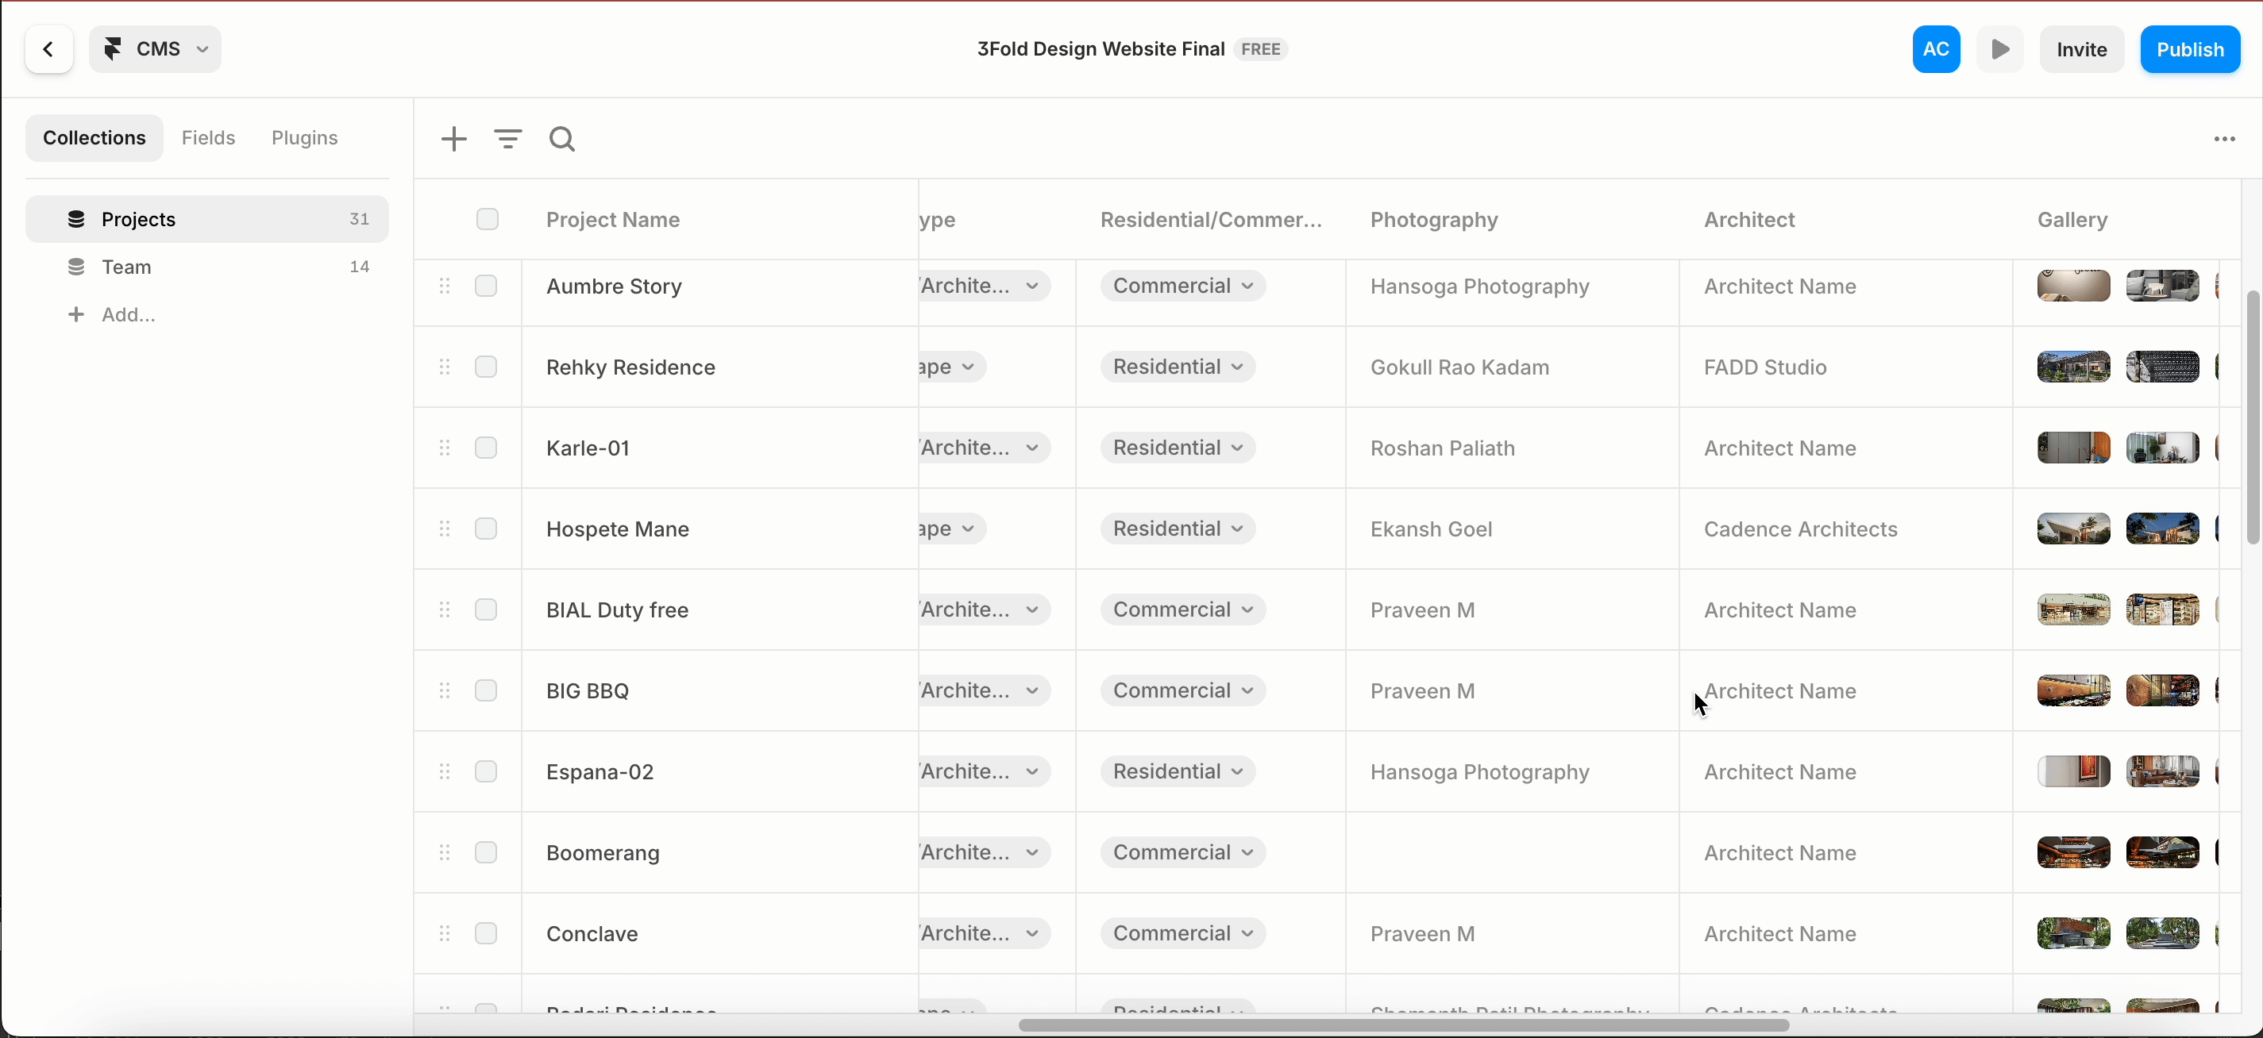
Task: Check the BIAL Duty free row checkbox
Action: [486, 609]
